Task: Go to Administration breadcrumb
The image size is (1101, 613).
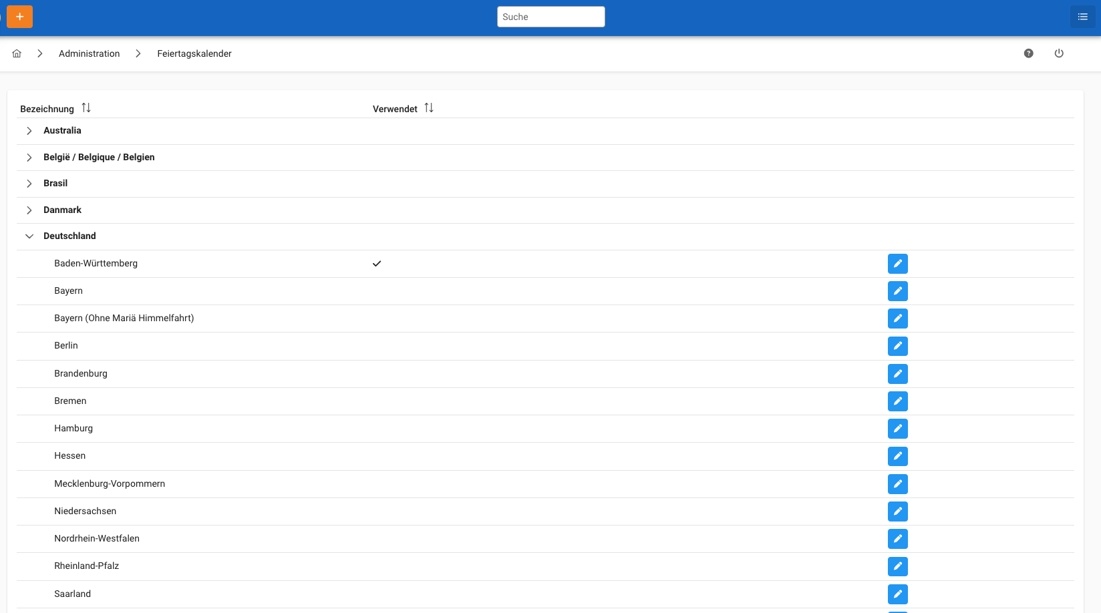Action: point(89,53)
